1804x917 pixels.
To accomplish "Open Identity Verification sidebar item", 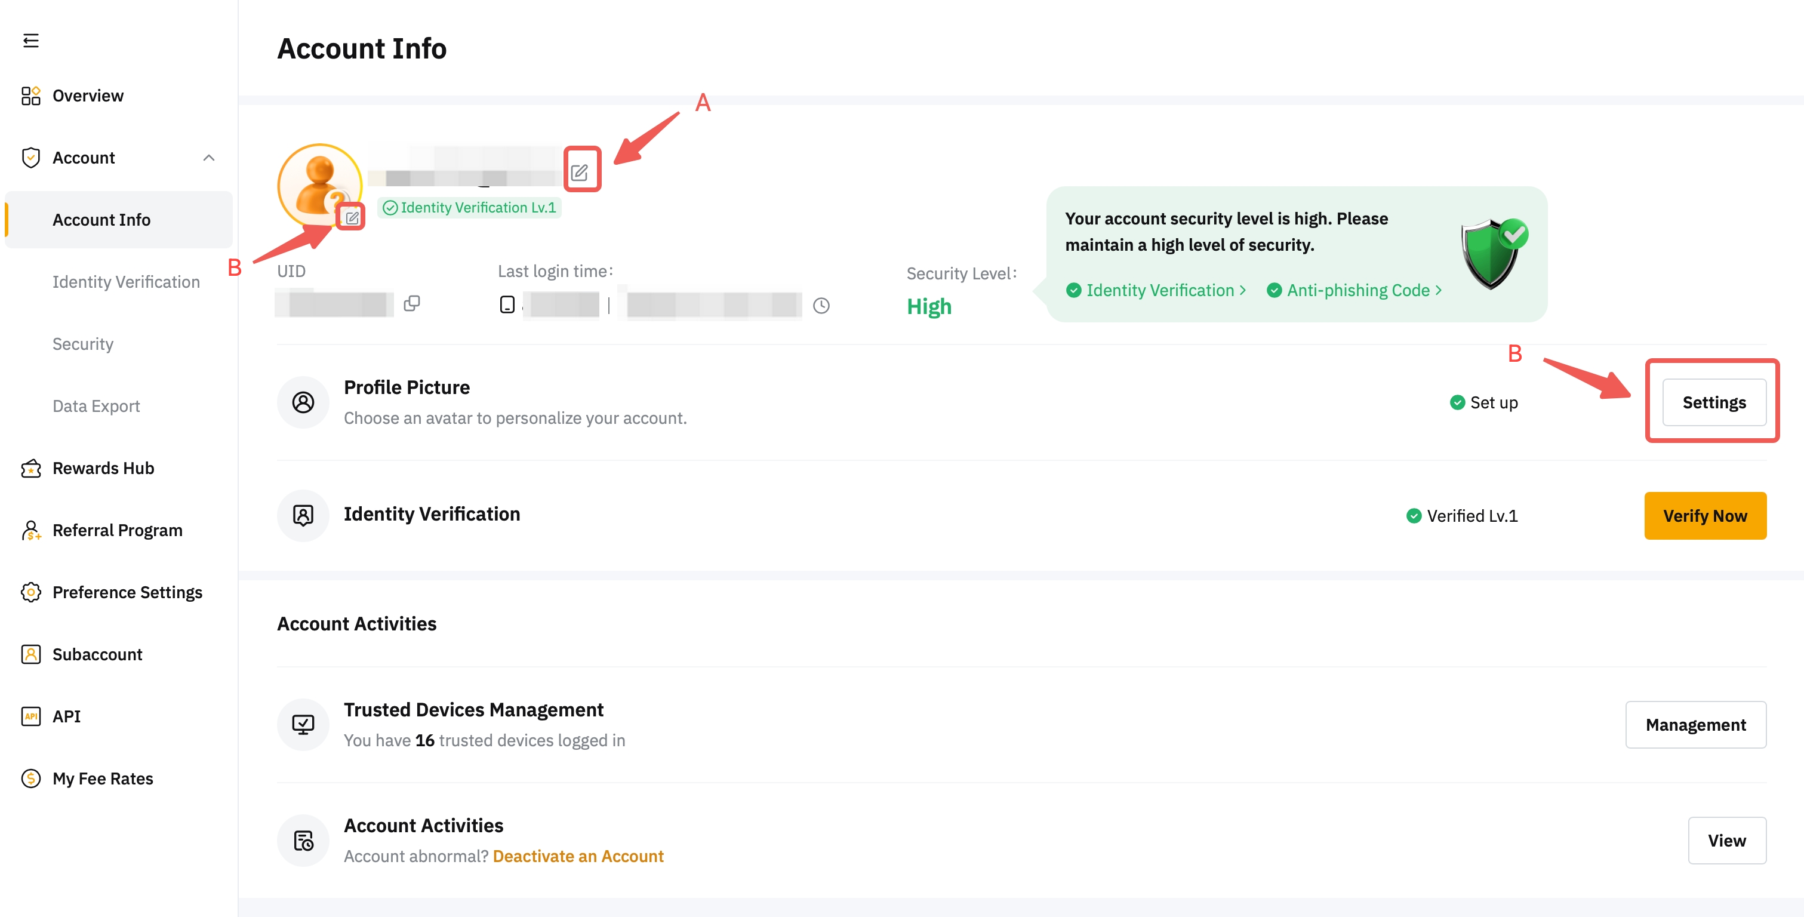I will (x=126, y=282).
